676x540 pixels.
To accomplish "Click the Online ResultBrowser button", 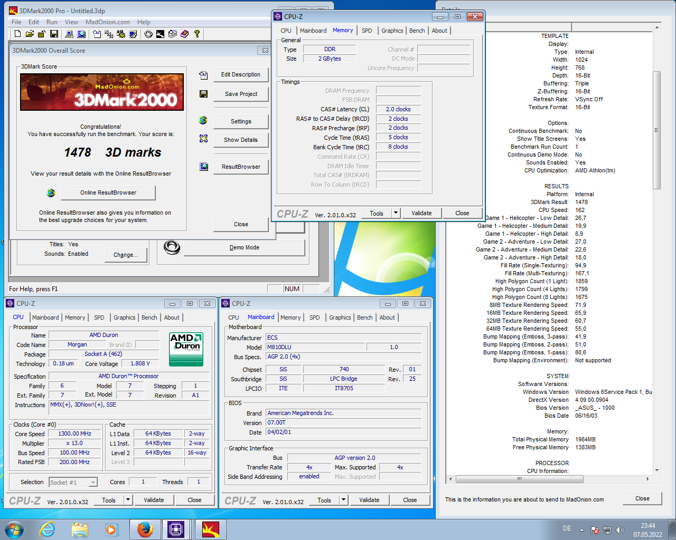I will coord(108,192).
